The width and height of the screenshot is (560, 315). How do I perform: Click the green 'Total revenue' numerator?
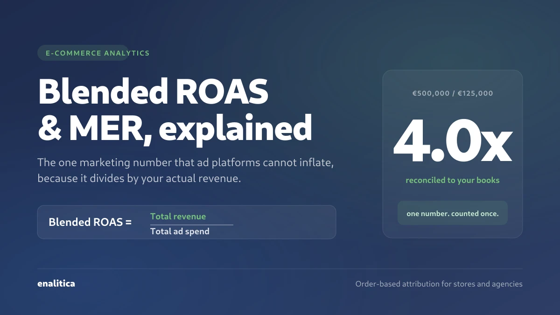178,216
